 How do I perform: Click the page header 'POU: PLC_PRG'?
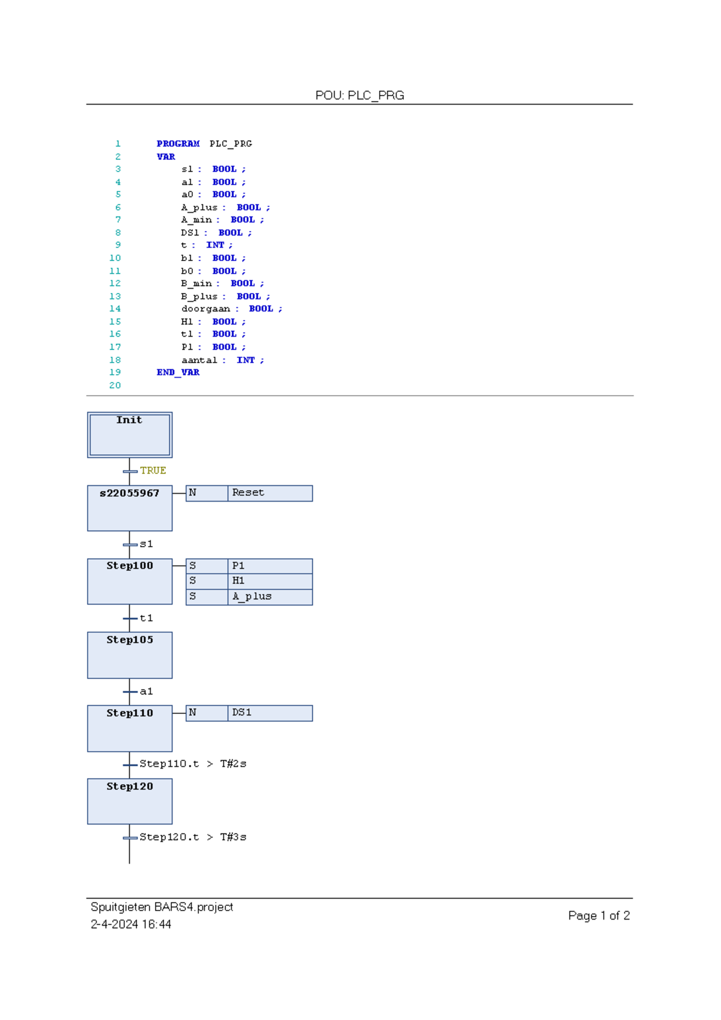click(x=359, y=95)
